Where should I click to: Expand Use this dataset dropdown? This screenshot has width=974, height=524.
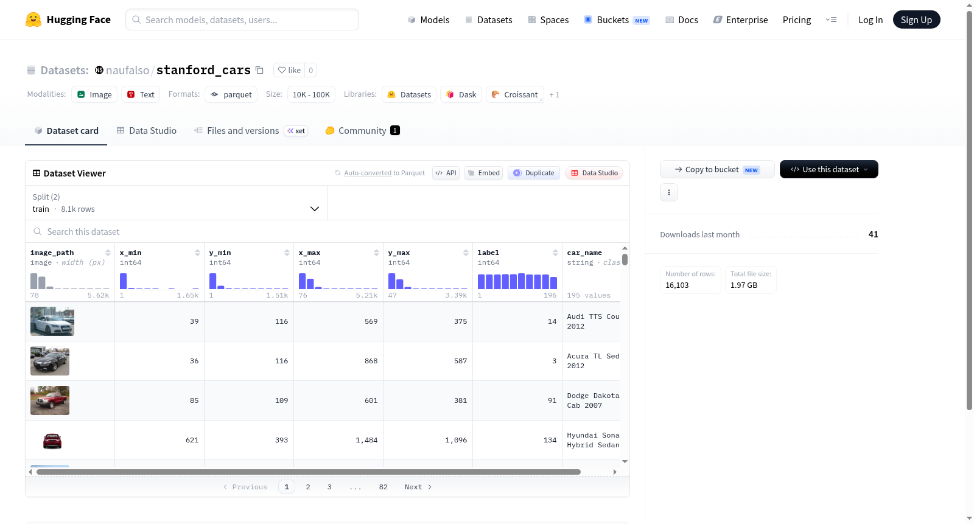[829, 169]
